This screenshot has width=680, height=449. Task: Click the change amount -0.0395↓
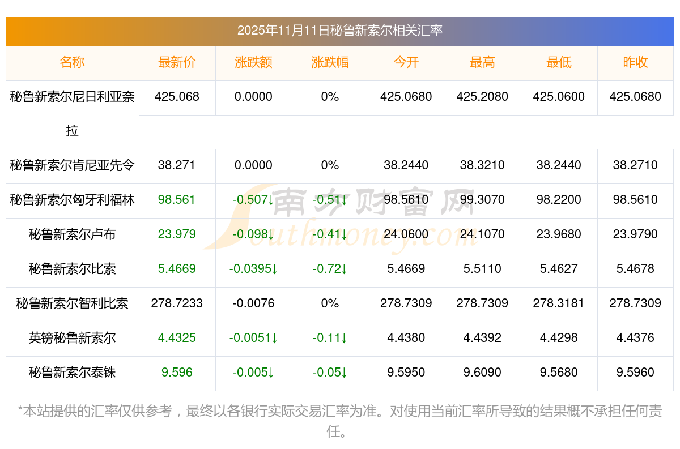click(x=253, y=269)
